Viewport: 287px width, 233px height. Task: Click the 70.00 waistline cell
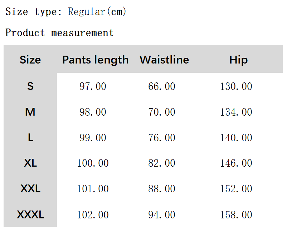[x=162, y=112]
